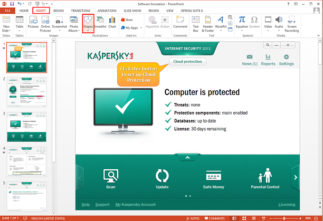This screenshot has height=221, width=323.
Task: Insert a SmartArt graphic
Action: point(100,22)
